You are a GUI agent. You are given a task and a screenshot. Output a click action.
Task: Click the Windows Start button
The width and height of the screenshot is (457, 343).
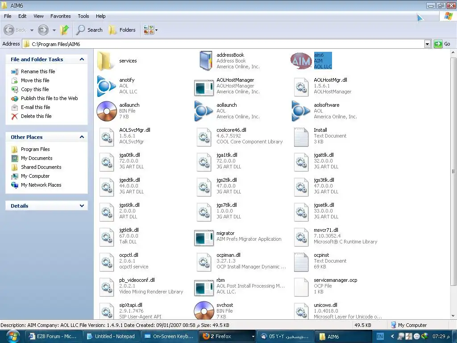coord(12,336)
